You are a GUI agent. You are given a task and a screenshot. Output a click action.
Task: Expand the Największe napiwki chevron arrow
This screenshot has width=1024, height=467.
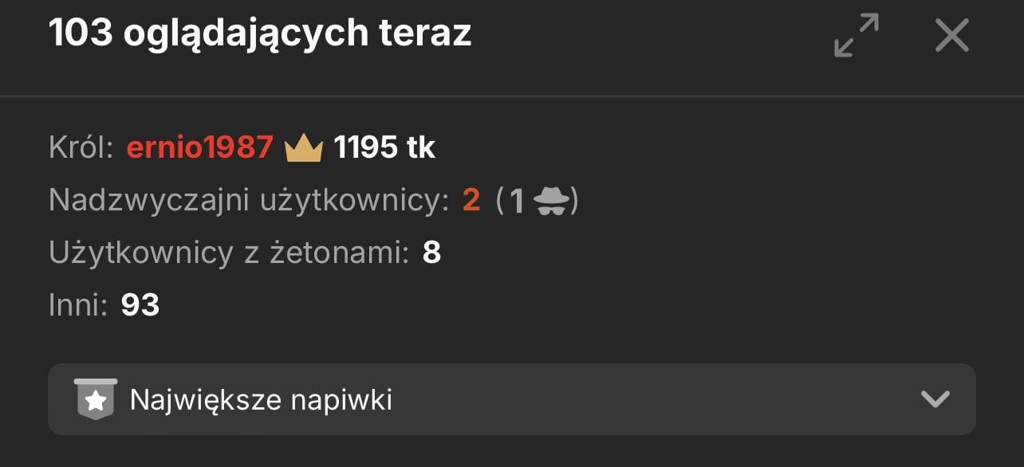click(x=935, y=399)
